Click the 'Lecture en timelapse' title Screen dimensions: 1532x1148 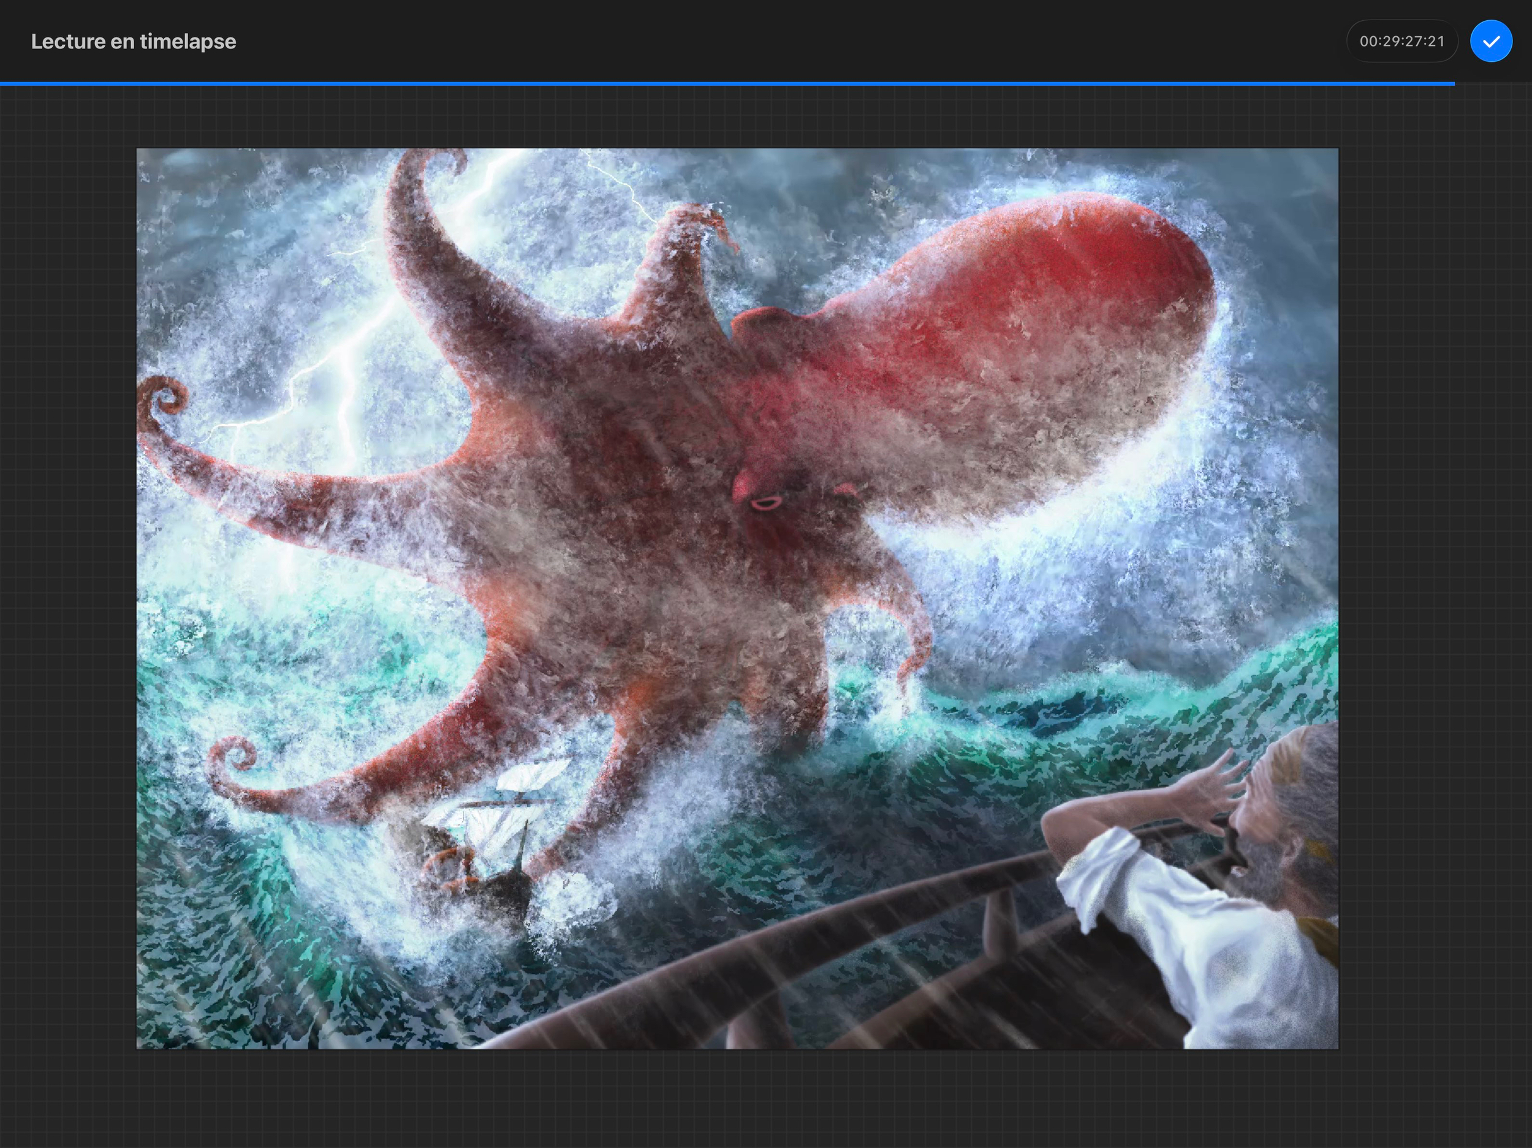pos(134,42)
